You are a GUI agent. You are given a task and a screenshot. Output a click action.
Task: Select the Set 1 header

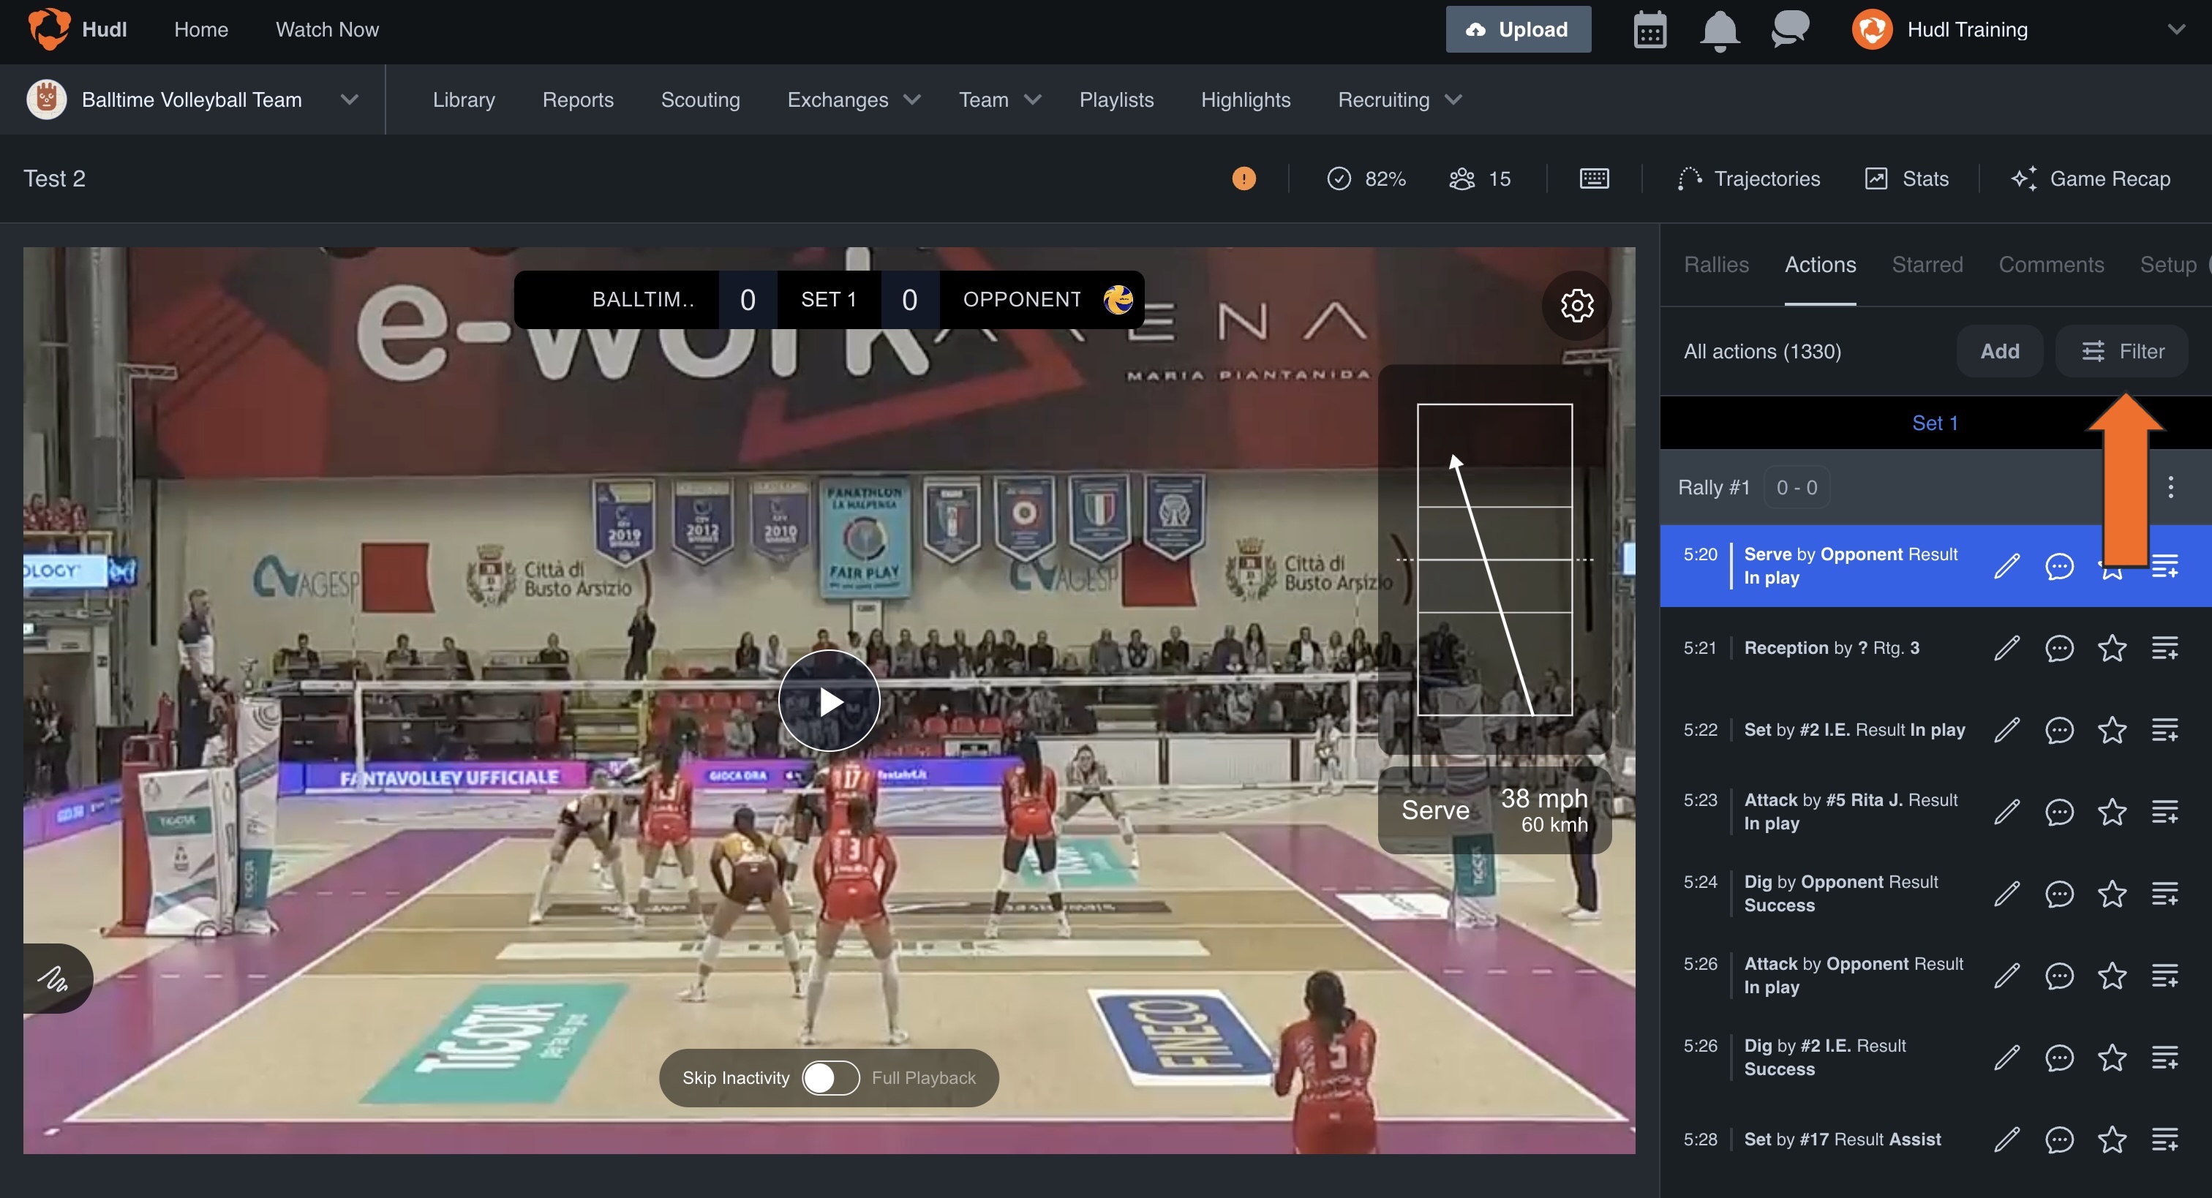click(x=1935, y=423)
